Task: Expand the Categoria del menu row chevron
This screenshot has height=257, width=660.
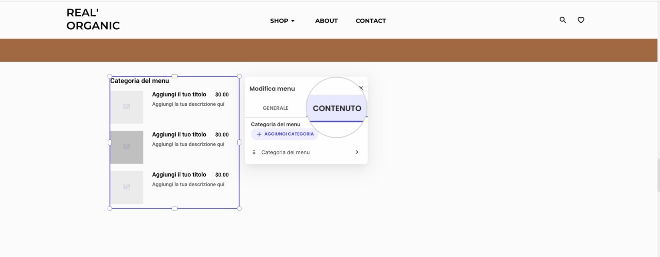Action: (x=357, y=152)
